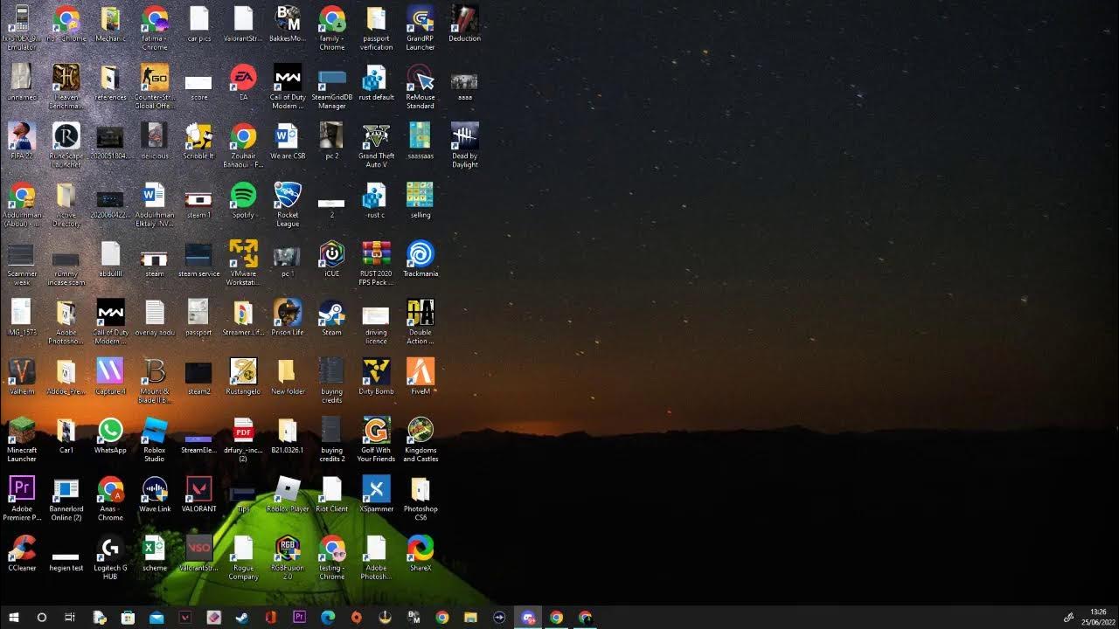The width and height of the screenshot is (1119, 629).
Task: Select the Double Action shortcut
Action: (420, 321)
